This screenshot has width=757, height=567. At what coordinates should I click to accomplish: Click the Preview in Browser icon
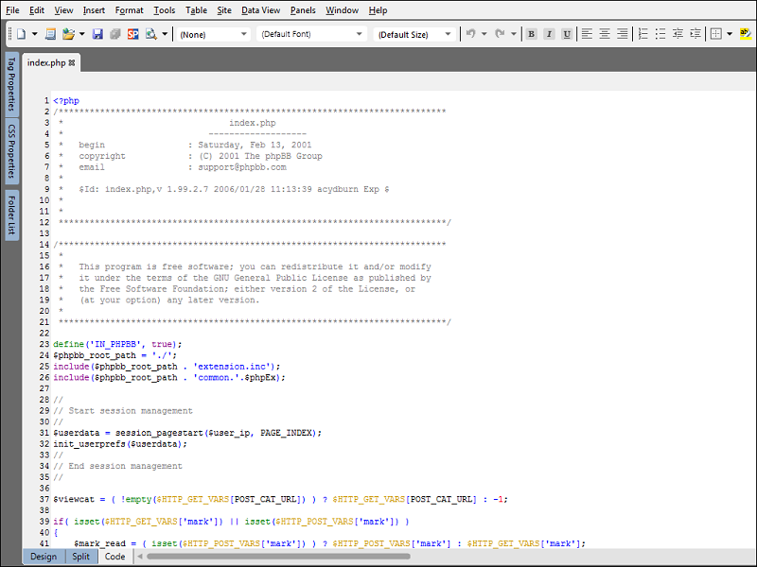pyautogui.click(x=151, y=34)
